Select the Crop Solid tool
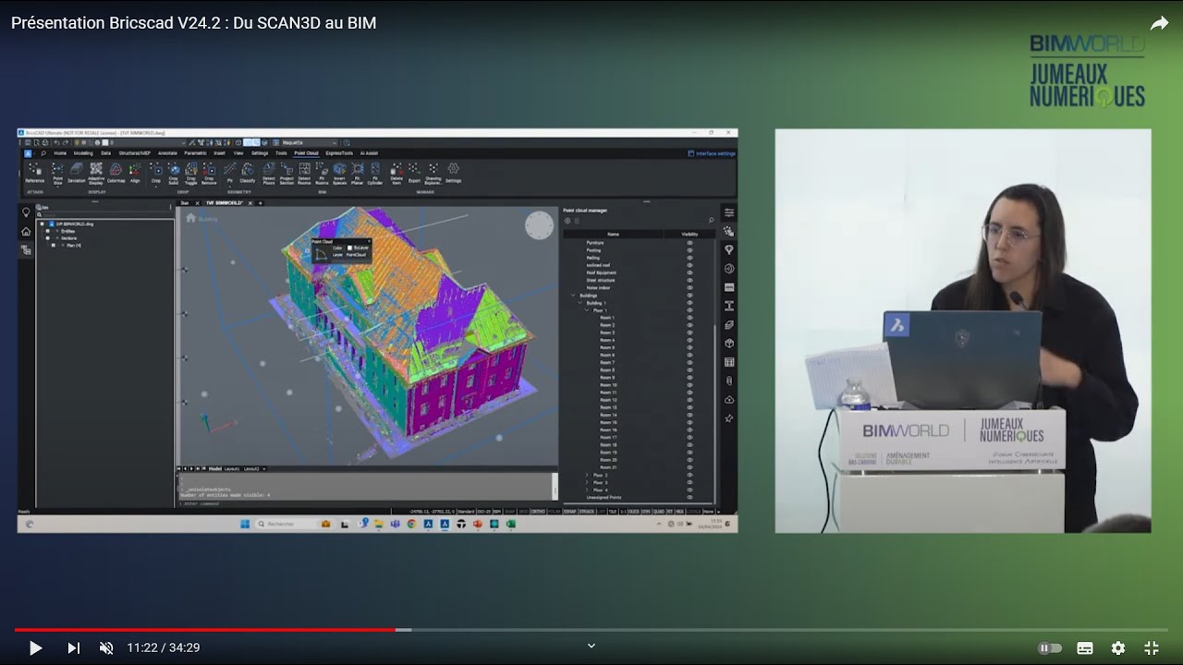Viewport: 1183px width, 665px height. point(174,173)
